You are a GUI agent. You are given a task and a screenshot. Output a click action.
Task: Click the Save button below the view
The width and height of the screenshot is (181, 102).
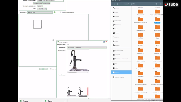[x=41, y=69]
